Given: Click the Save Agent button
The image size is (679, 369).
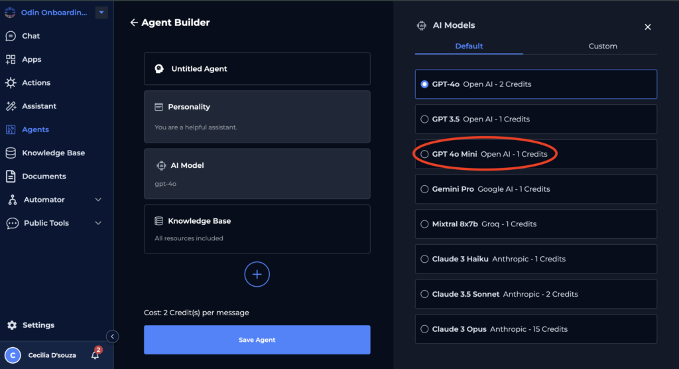Looking at the screenshot, I should point(257,340).
